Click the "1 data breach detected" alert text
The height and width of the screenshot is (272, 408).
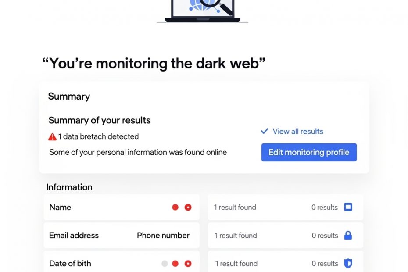[x=98, y=137]
